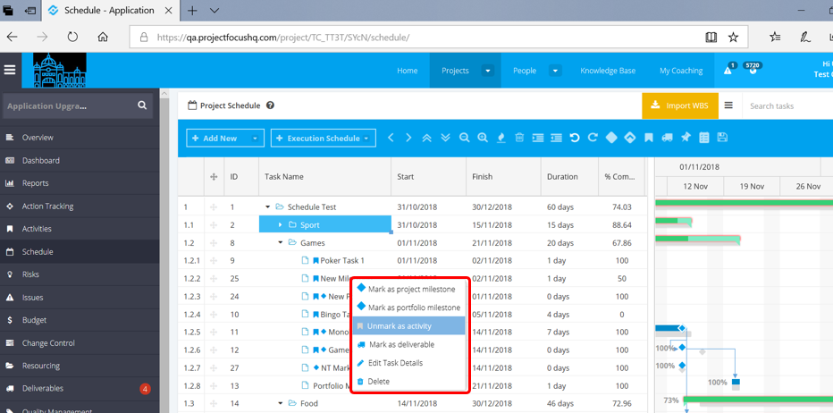This screenshot has height=413, width=833.
Task: Click the Games green progress bar in Gantt
Action: (697, 239)
